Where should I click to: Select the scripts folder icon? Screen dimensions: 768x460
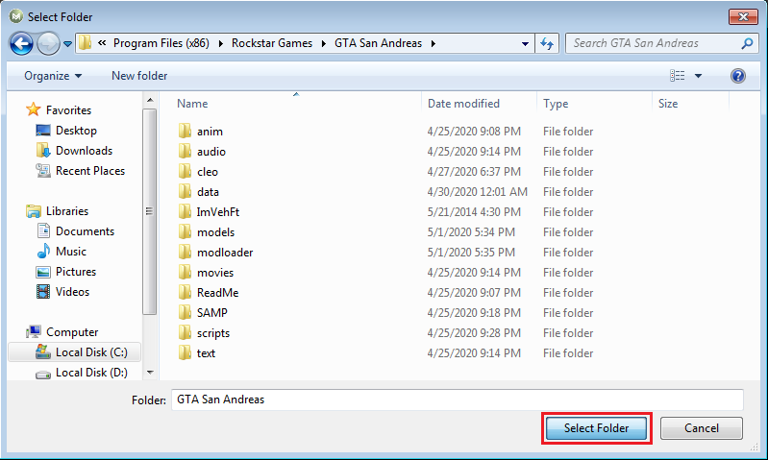(x=185, y=333)
